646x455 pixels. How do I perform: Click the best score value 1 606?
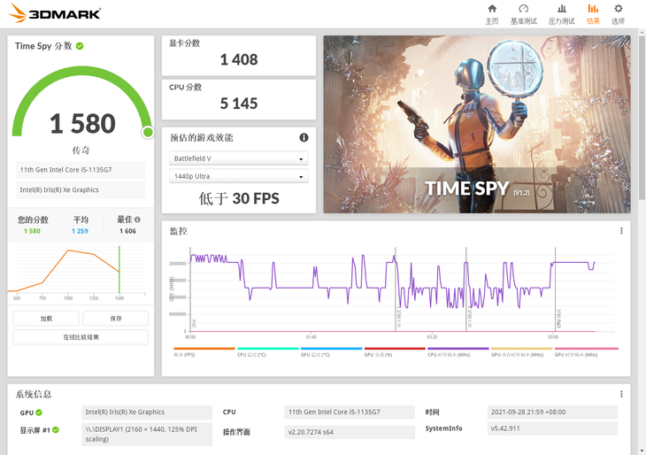tap(127, 231)
